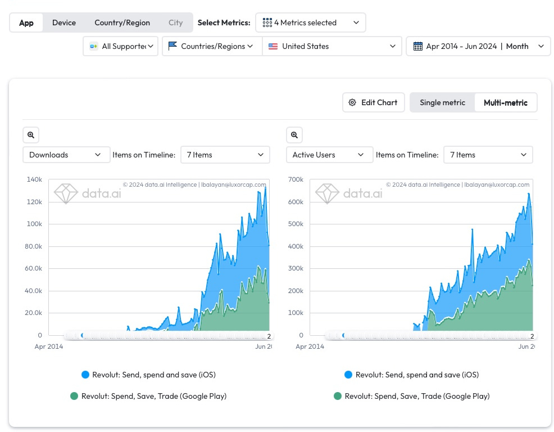Open the Downloads metric dropdown
Image resolution: width=554 pixels, height=432 pixels.
click(66, 154)
